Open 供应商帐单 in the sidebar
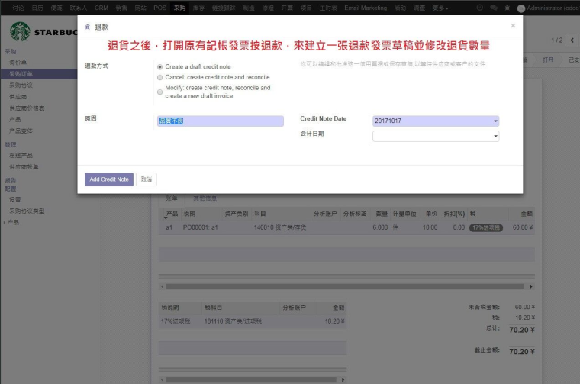580x384 pixels. tap(24, 167)
